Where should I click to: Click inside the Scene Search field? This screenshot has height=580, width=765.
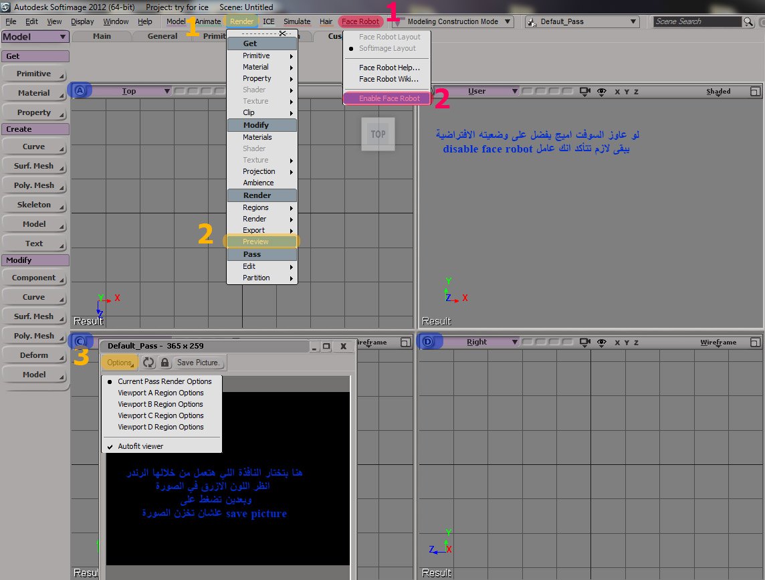pyautogui.click(x=697, y=21)
